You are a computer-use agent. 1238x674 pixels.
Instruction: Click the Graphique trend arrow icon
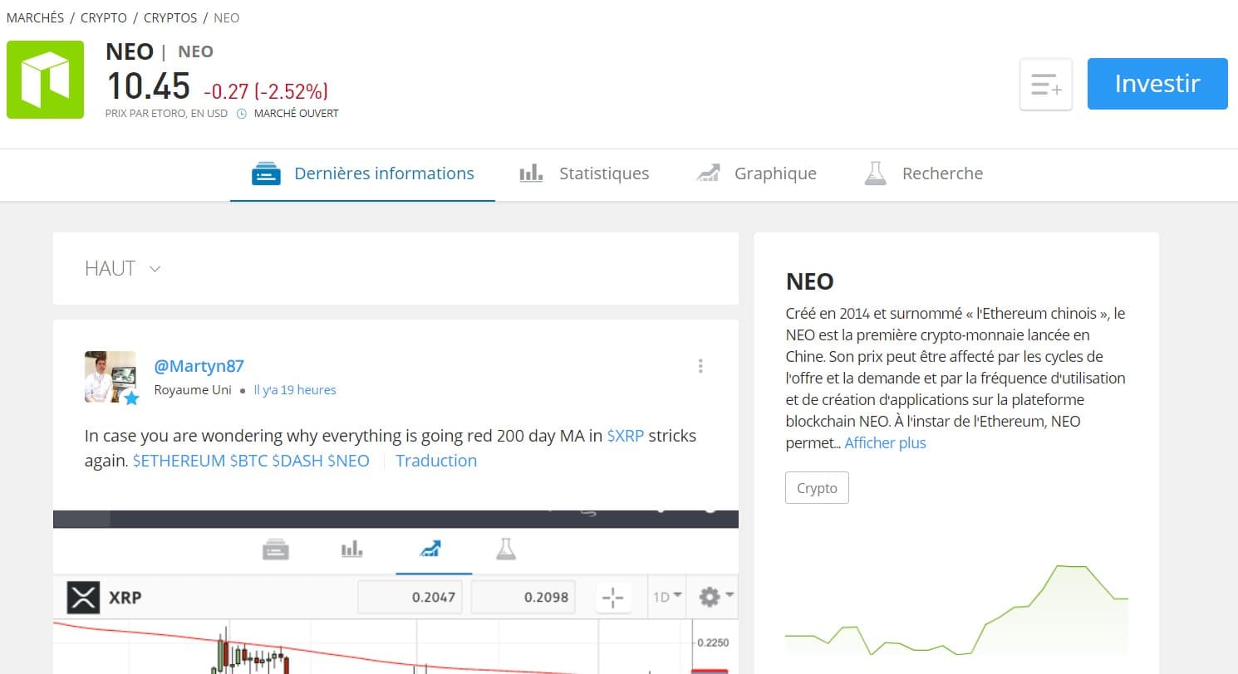(x=708, y=173)
